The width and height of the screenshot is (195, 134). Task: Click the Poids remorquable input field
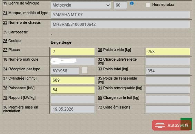coord(168,90)
